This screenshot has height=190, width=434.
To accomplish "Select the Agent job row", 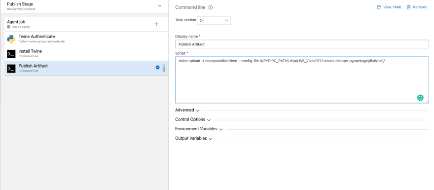I will 87,24.
